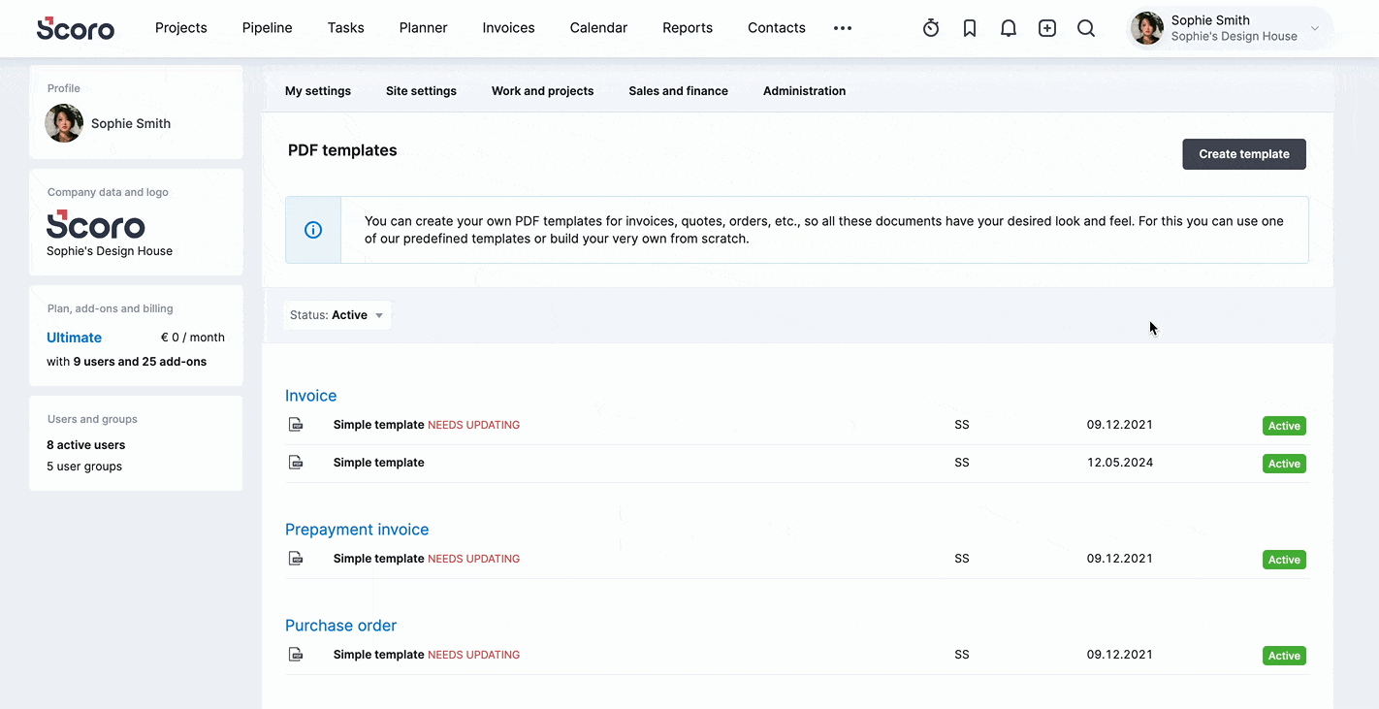Click Sophie Smith's avatar in the Profile card
Screen dimensions: 1379x709
[64, 123]
